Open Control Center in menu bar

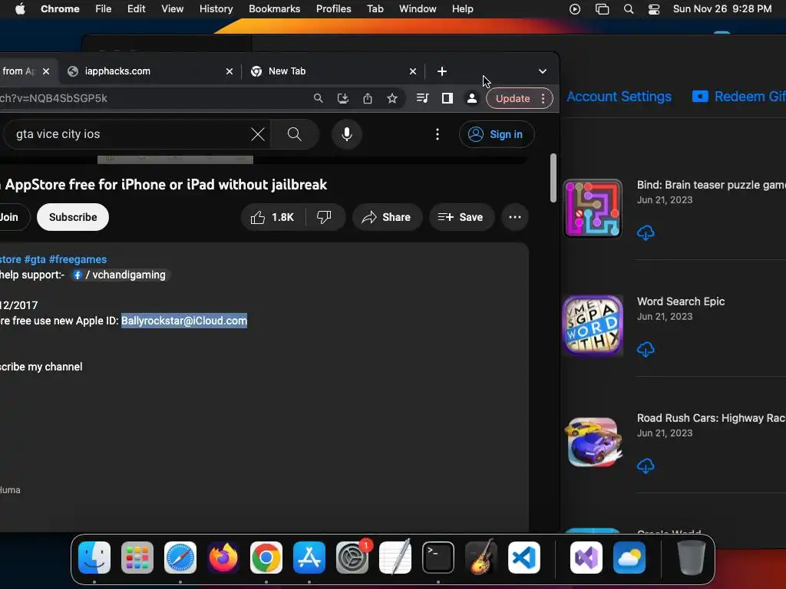point(654,9)
